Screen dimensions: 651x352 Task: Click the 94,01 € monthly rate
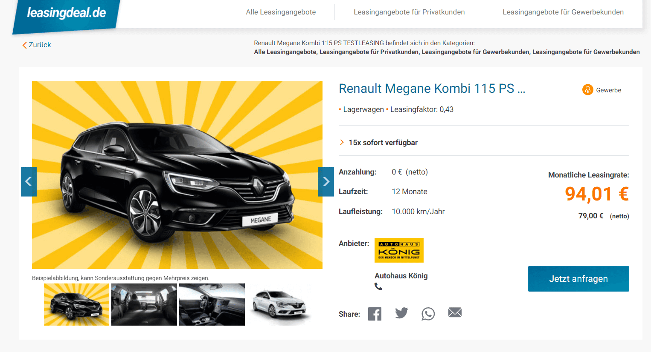(x=597, y=194)
